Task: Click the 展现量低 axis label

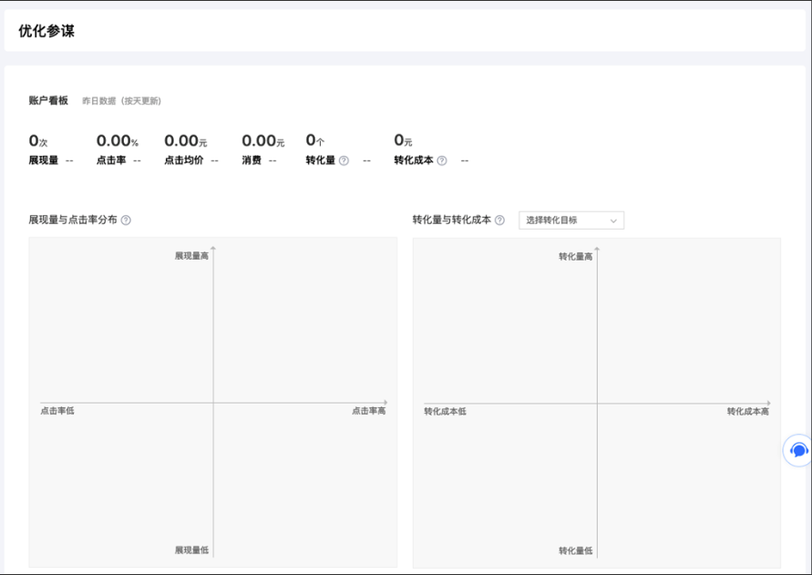Action: coord(191,550)
